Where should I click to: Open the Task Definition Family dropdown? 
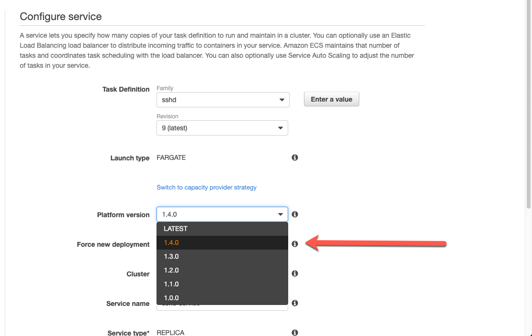(x=223, y=100)
